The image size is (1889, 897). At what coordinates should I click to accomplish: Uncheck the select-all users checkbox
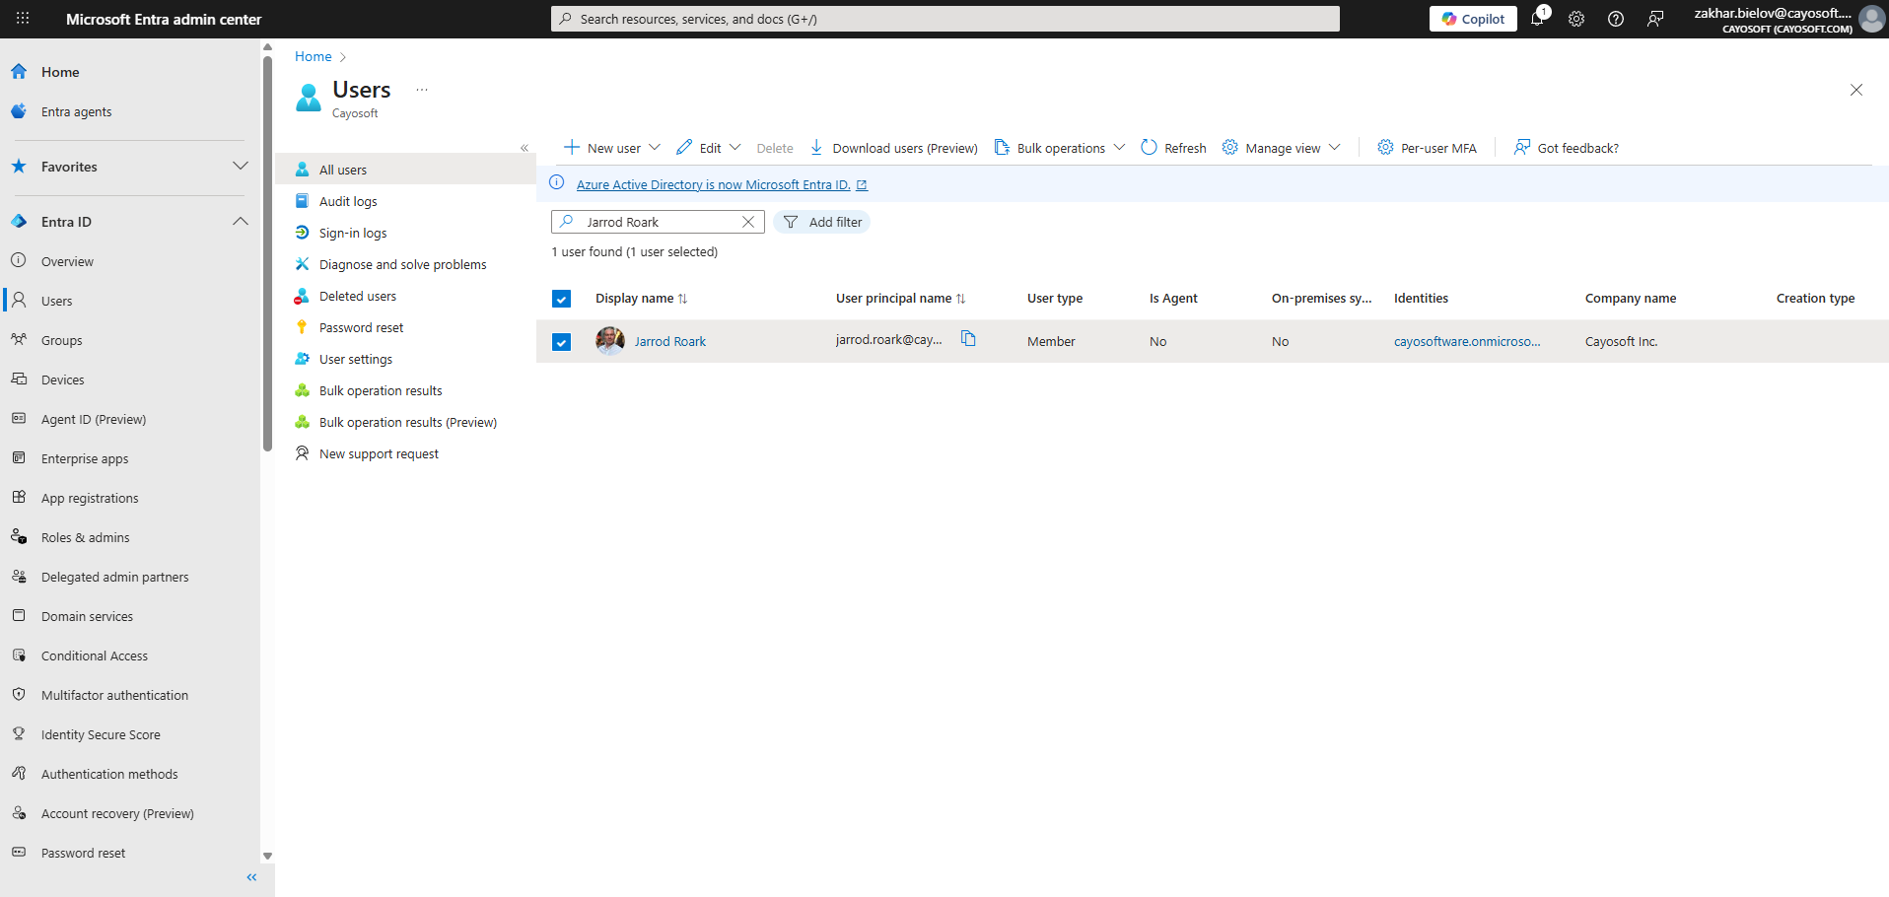pos(562,299)
